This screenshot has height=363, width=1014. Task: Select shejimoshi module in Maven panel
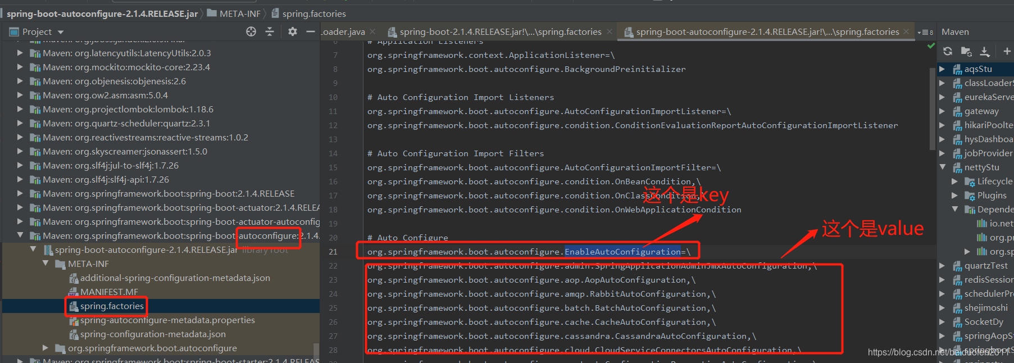(x=986, y=308)
